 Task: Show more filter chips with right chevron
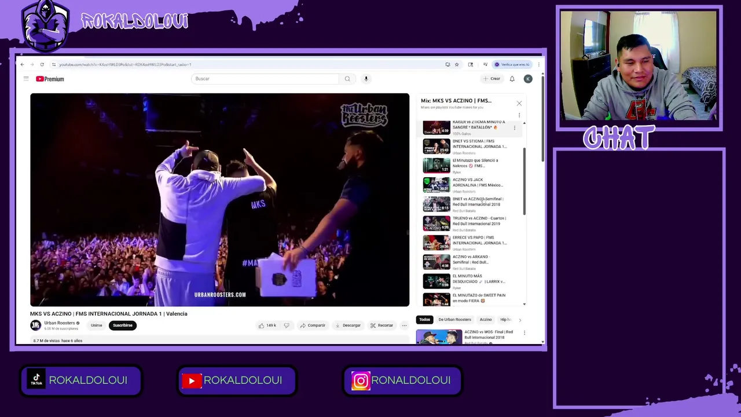[519, 320]
